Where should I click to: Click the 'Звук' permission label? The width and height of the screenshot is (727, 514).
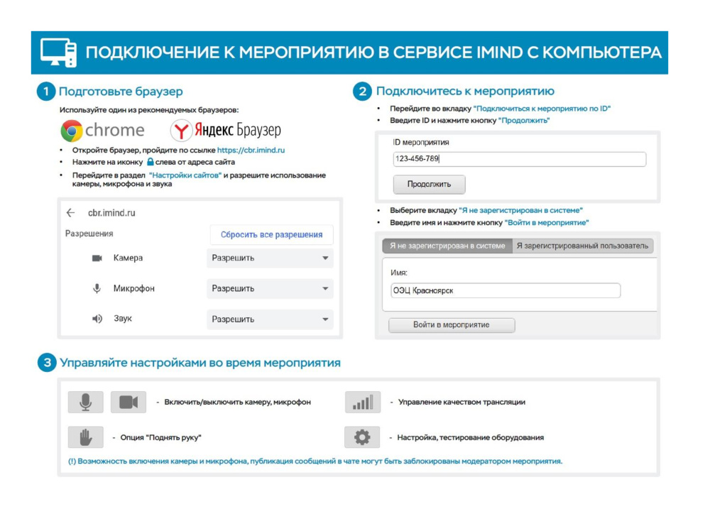123,319
